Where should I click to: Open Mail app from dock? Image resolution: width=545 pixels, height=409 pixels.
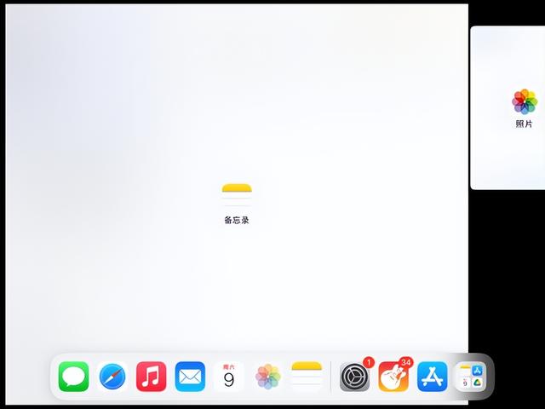click(190, 376)
